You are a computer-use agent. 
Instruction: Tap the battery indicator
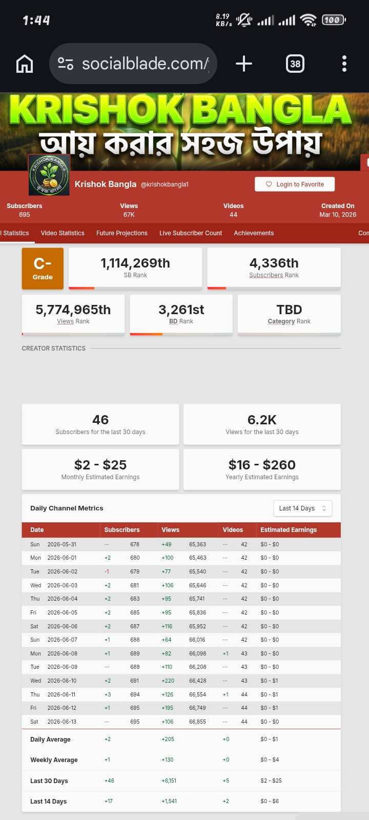pos(334,20)
